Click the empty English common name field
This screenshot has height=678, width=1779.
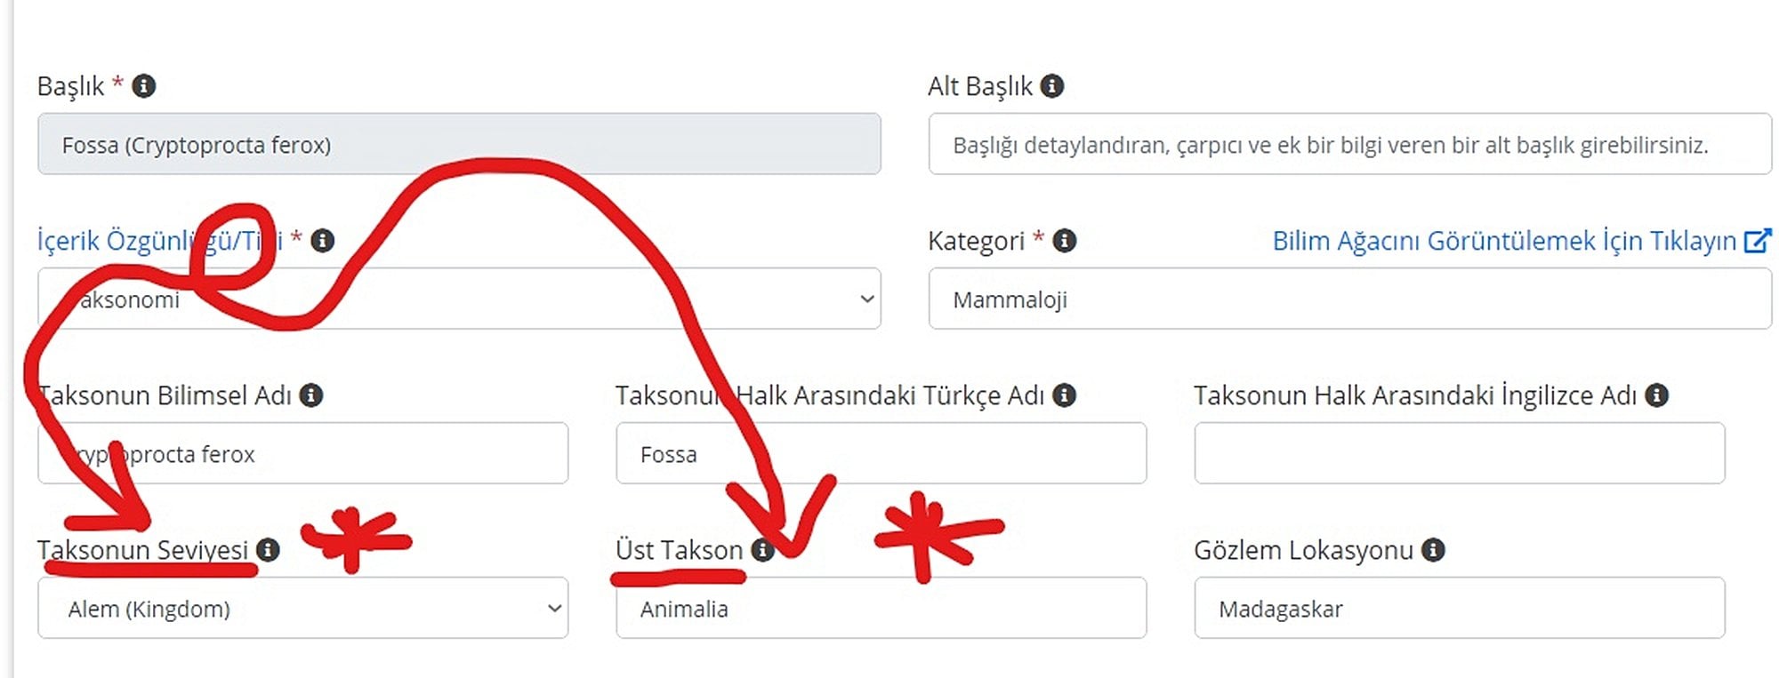(x=1459, y=454)
